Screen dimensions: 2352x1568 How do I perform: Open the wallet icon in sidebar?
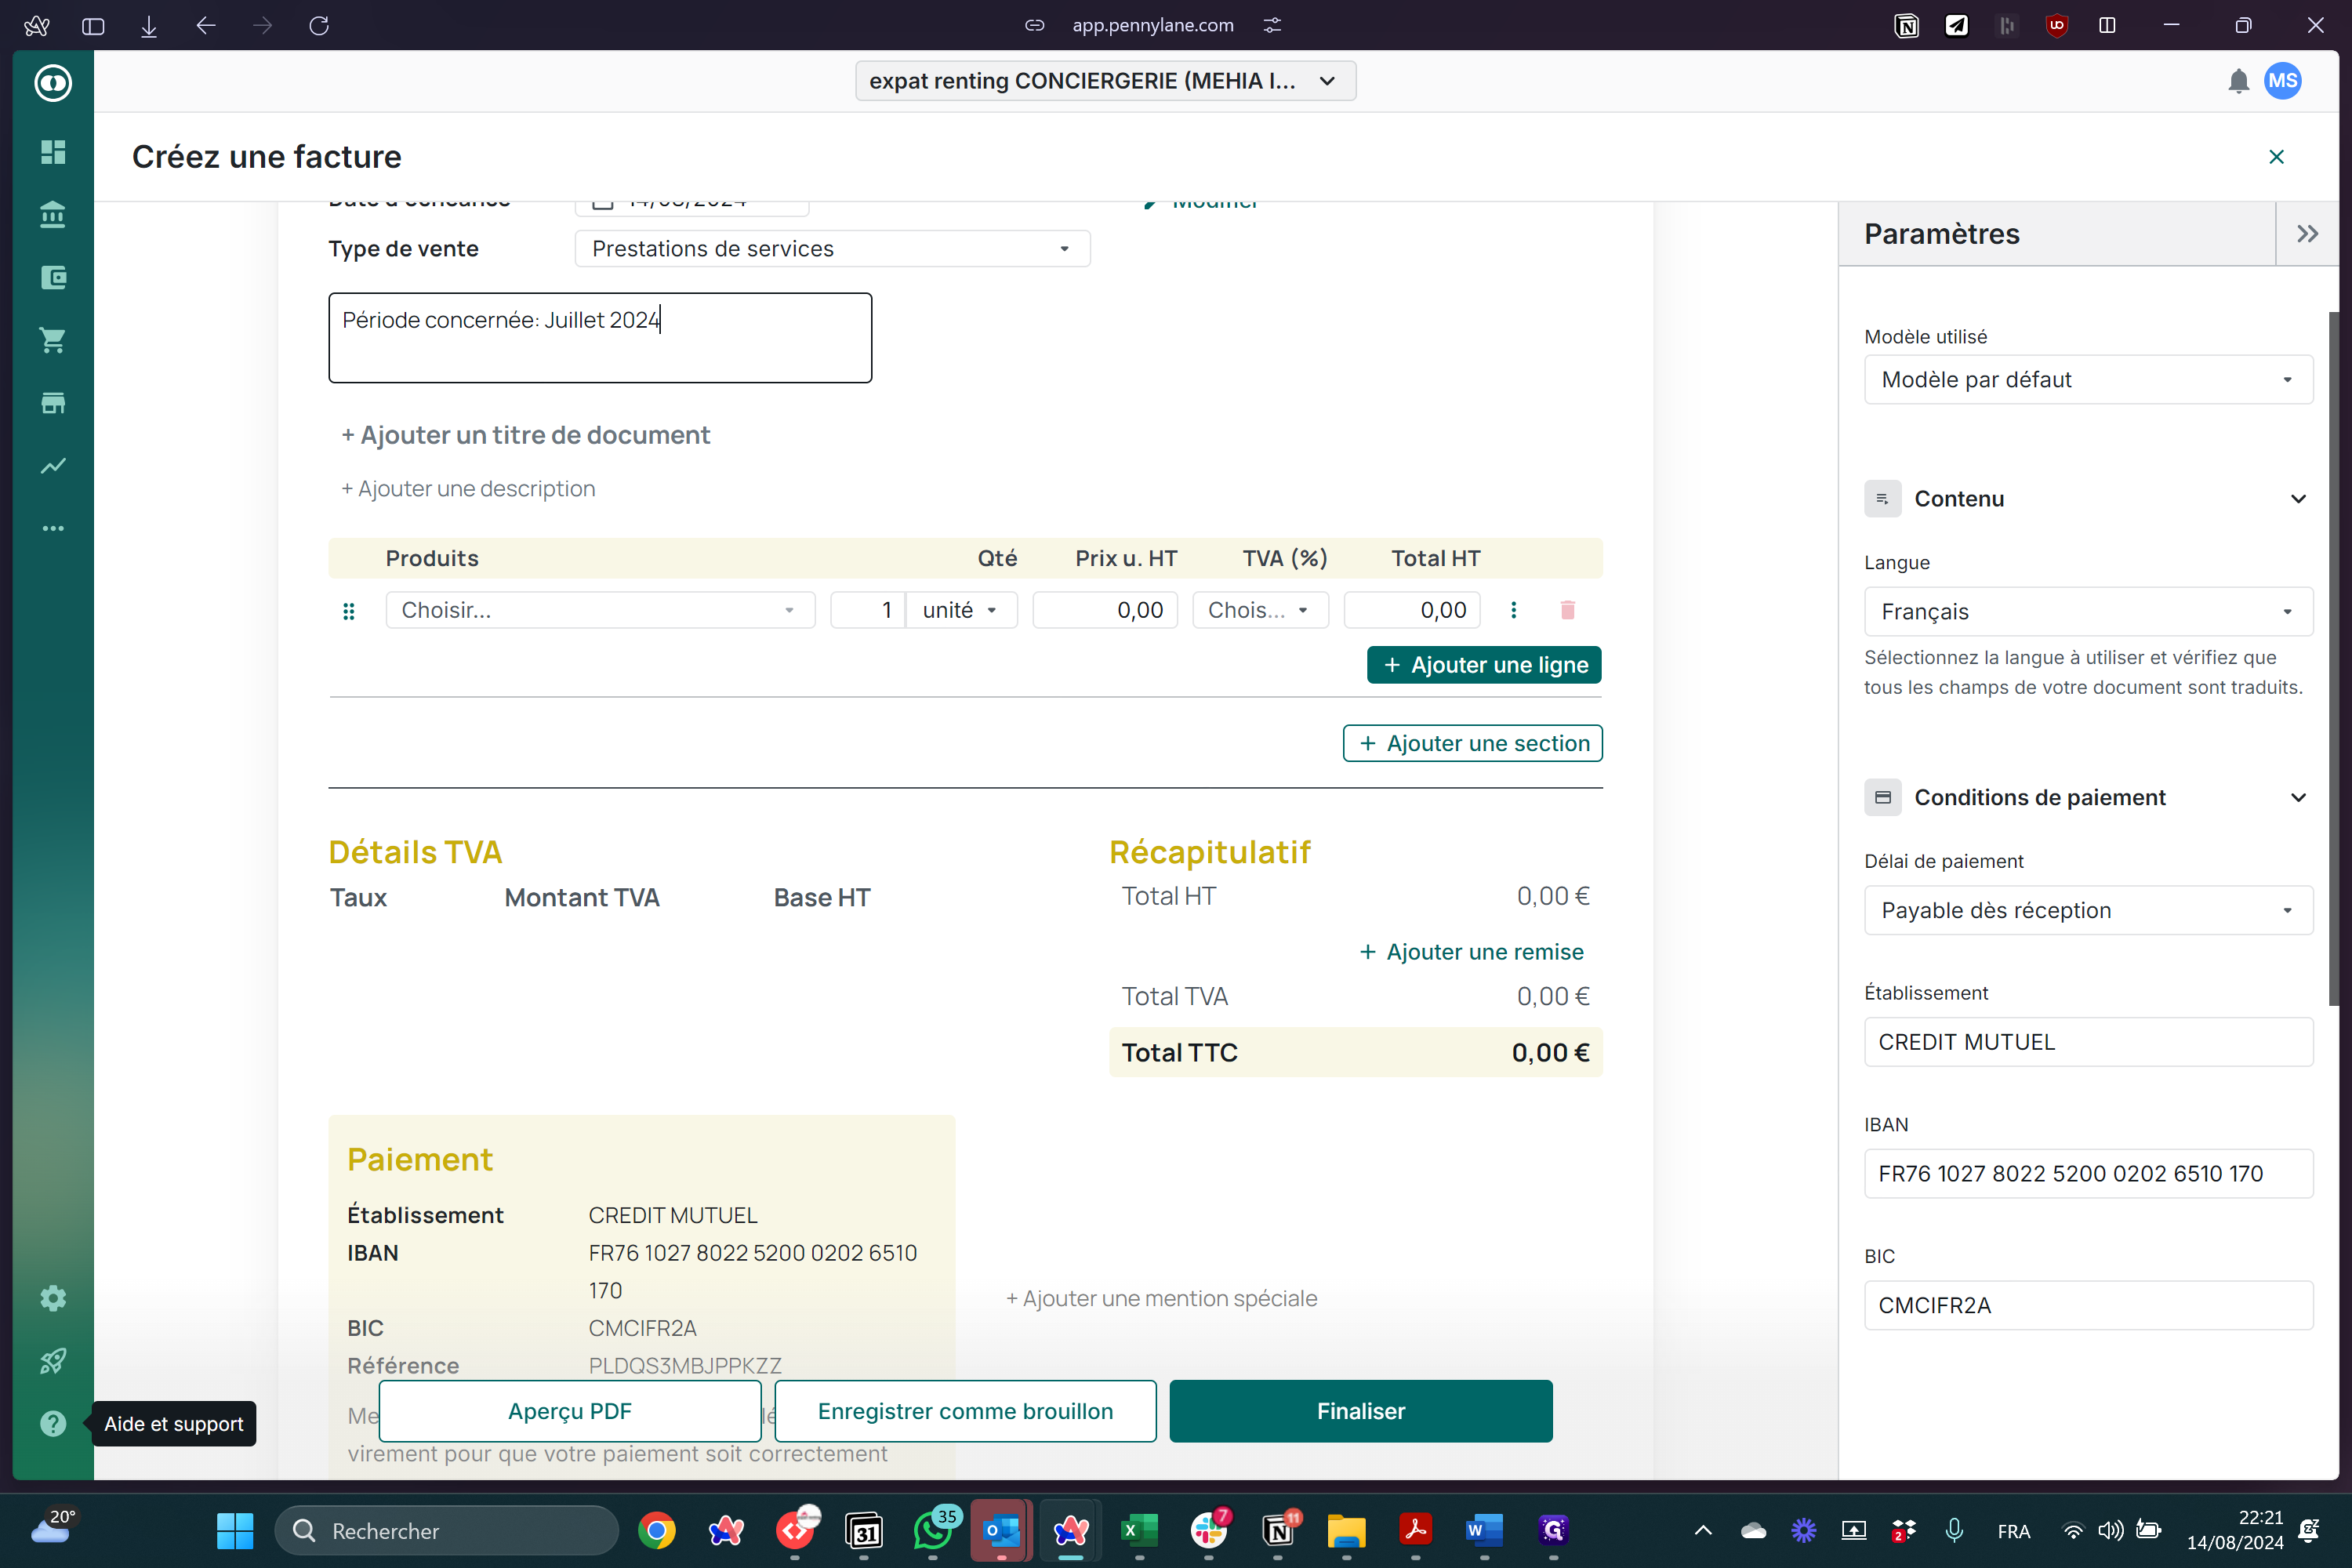tap(53, 277)
